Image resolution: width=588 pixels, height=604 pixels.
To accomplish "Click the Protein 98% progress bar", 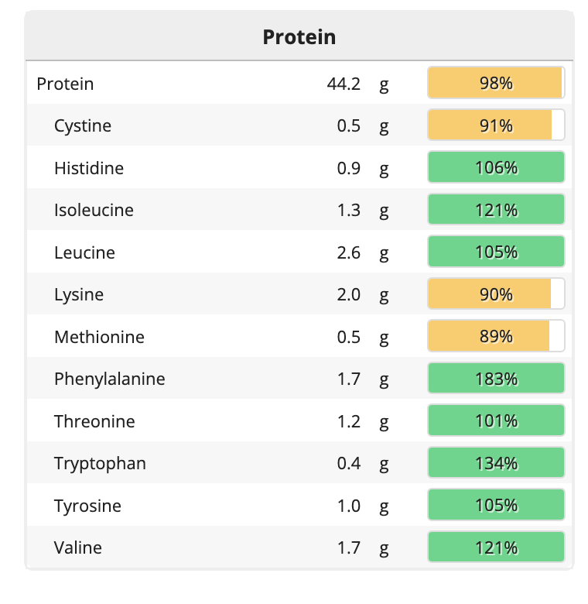I will pos(496,83).
